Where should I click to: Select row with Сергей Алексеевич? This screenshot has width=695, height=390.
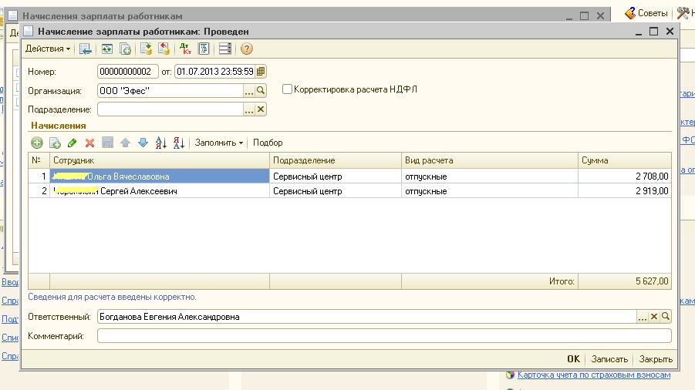(x=349, y=191)
